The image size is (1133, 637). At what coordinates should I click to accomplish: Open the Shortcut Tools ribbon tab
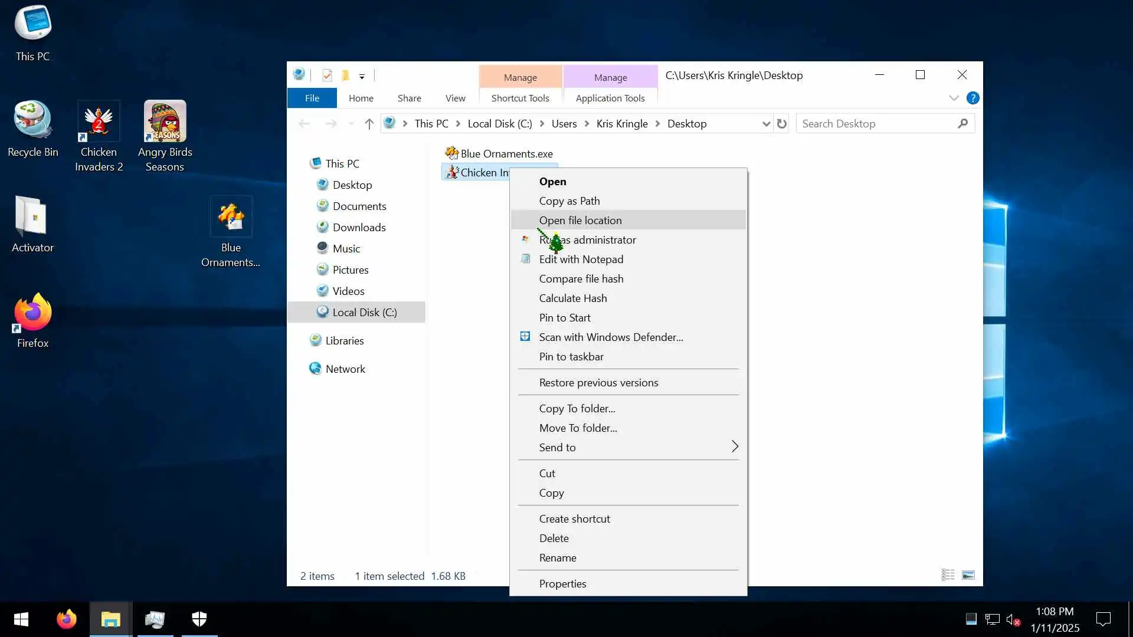click(x=520, y=98)
